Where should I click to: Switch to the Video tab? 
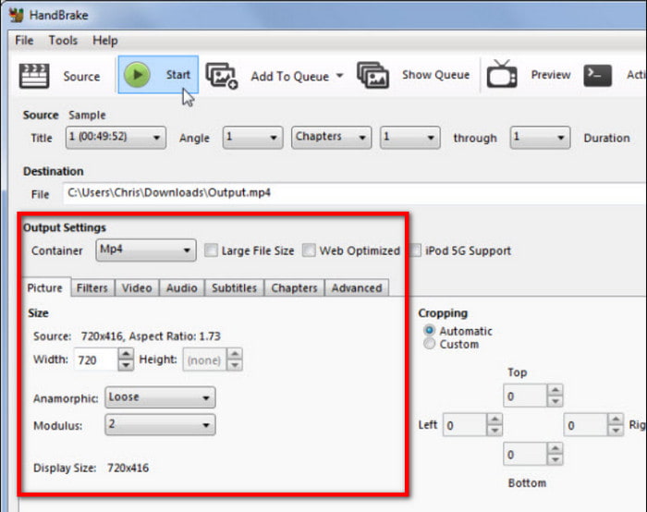point(137,287)
